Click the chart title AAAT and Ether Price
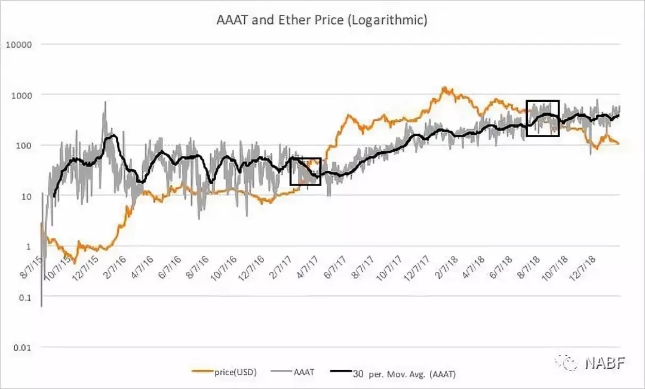This screenshot has height=389, width=645. click(322, 20)
